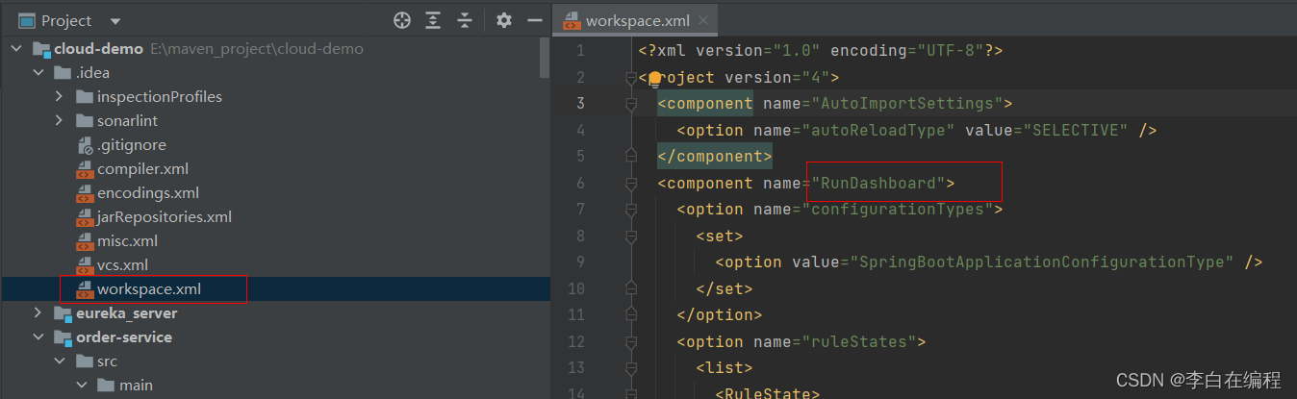
Task: Click the cloud-demo project module icon
Action: point(40,49)
